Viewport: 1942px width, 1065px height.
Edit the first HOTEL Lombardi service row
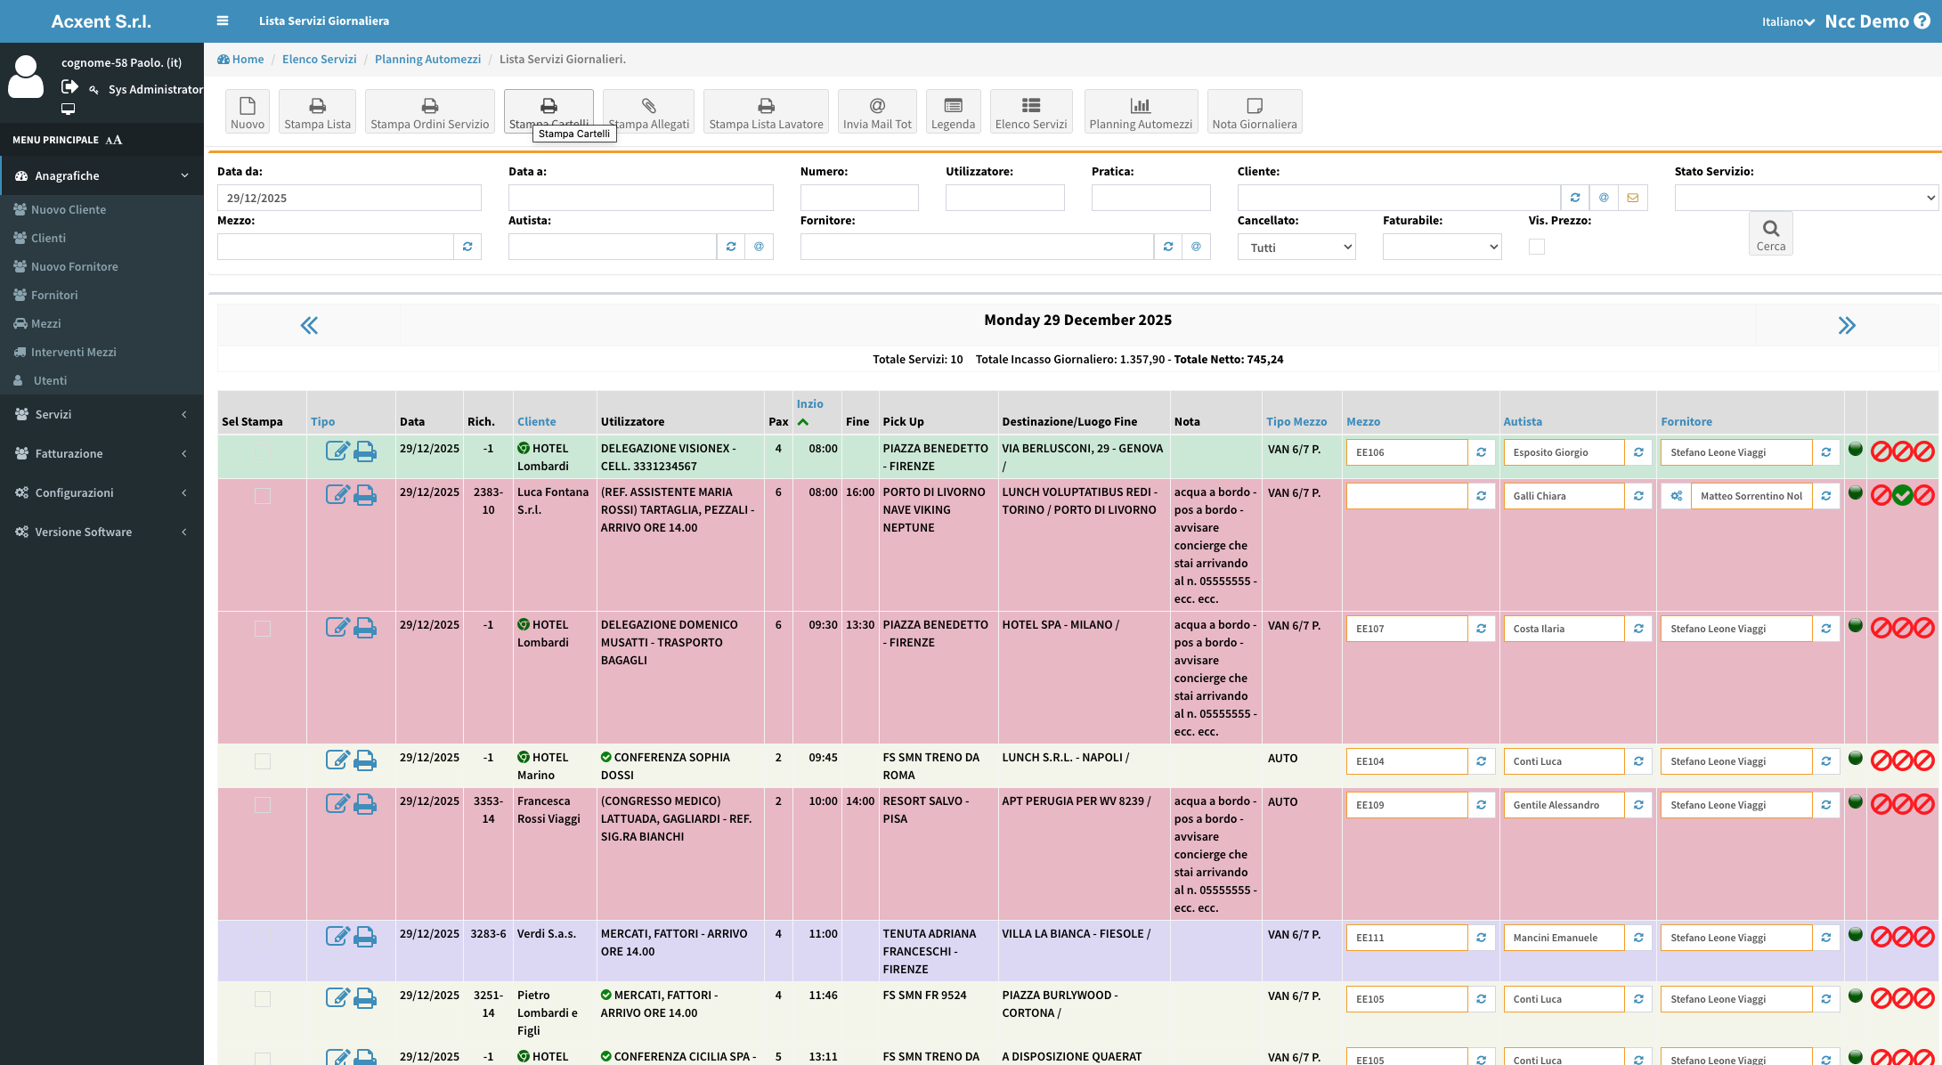coord(337,451)
